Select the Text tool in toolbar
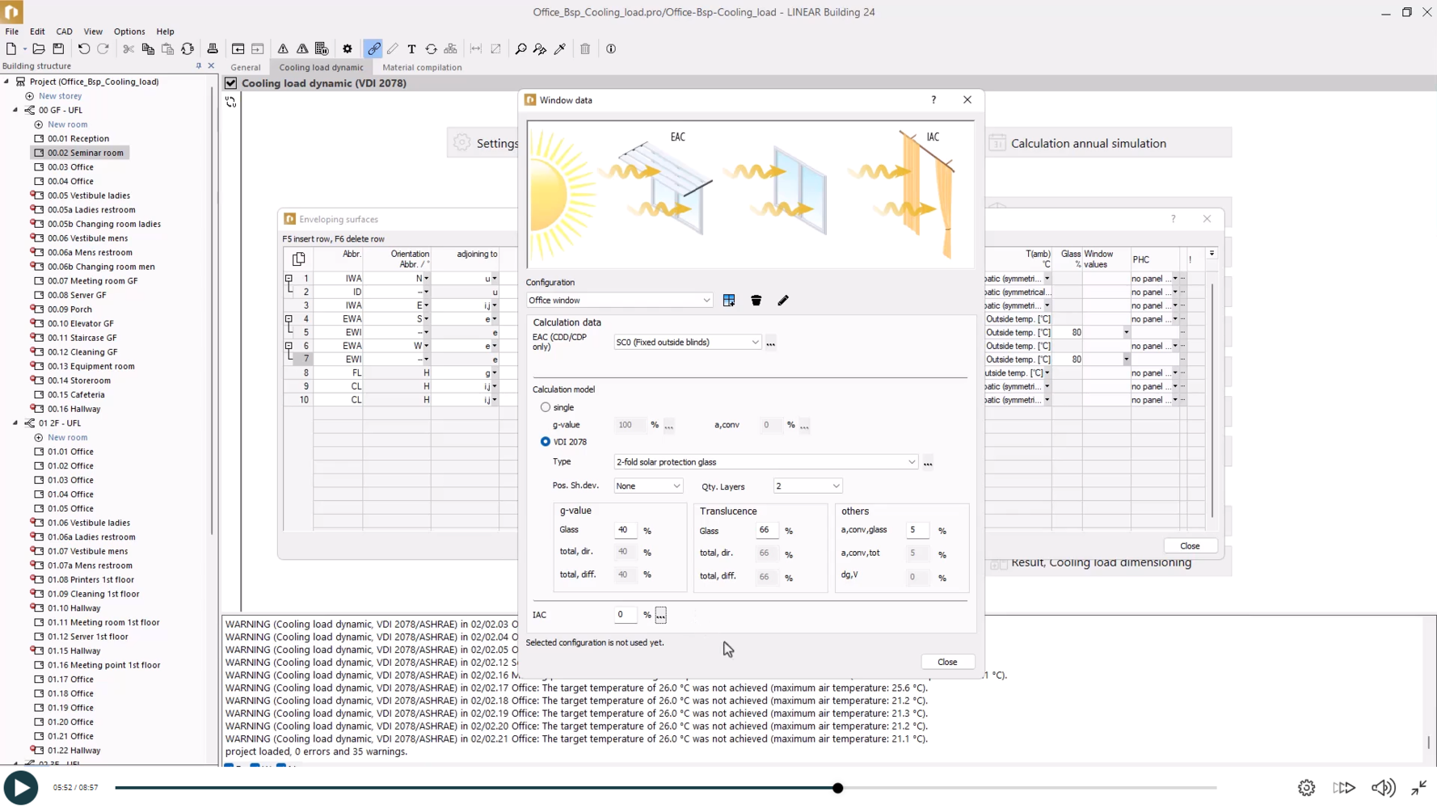The image size is (1437, 808). pyautogui.click(x=411, y=49)
